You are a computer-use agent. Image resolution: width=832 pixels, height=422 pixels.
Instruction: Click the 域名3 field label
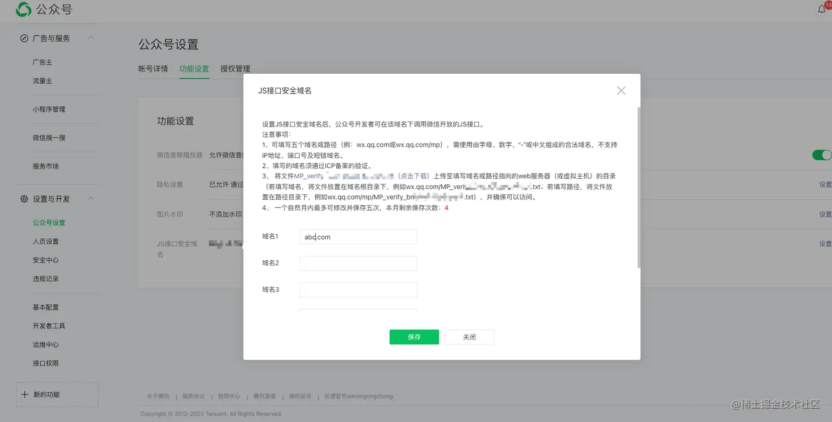271,289
